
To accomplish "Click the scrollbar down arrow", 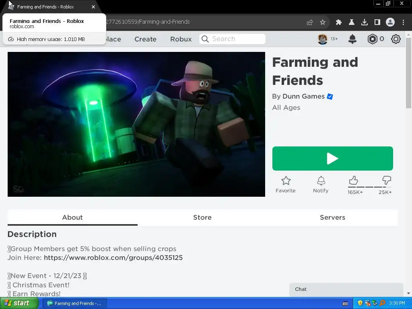I will click(x=408, y=293).
